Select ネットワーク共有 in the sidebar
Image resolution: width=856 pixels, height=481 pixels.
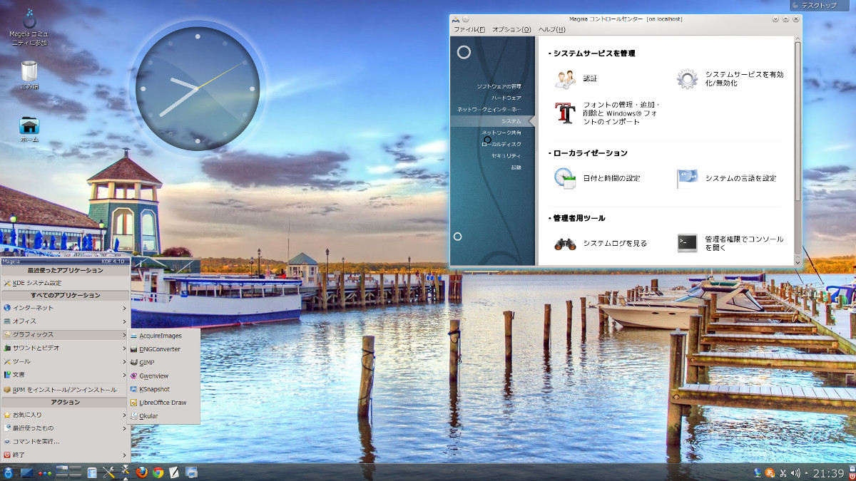(x=501, y=133)
